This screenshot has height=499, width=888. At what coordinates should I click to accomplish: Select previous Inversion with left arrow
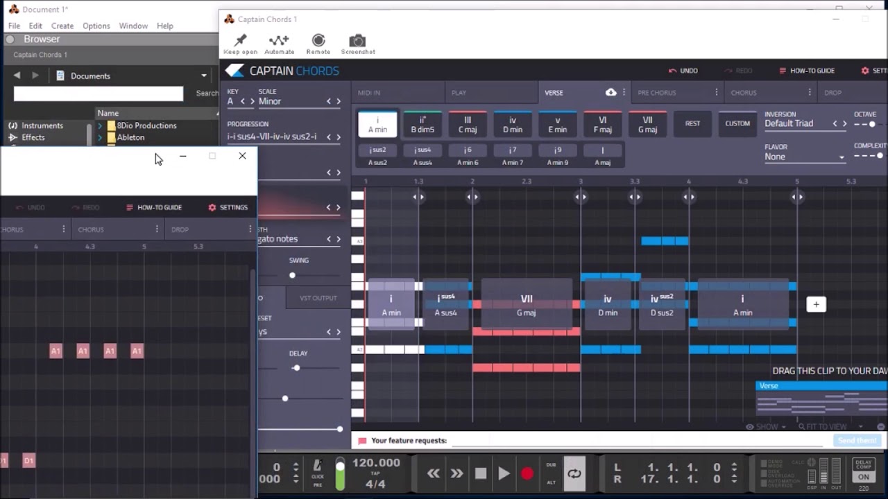[x=835, y=123]
